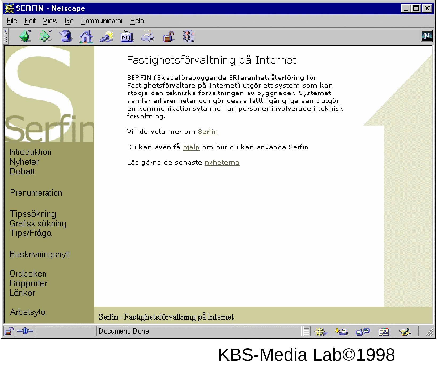
Task: Open Länkar in the sidebar
Action: point(22,293)
